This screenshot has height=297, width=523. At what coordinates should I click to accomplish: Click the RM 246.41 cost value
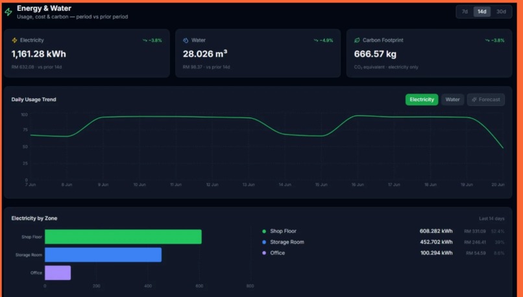click(474, 243)
